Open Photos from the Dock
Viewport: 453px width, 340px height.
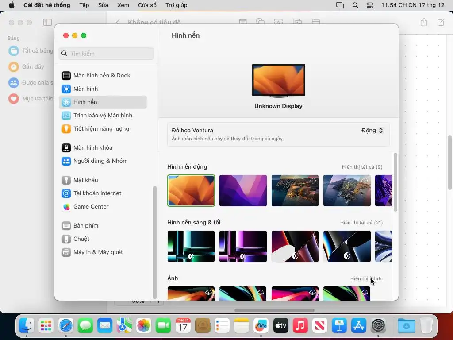[144, 325]
